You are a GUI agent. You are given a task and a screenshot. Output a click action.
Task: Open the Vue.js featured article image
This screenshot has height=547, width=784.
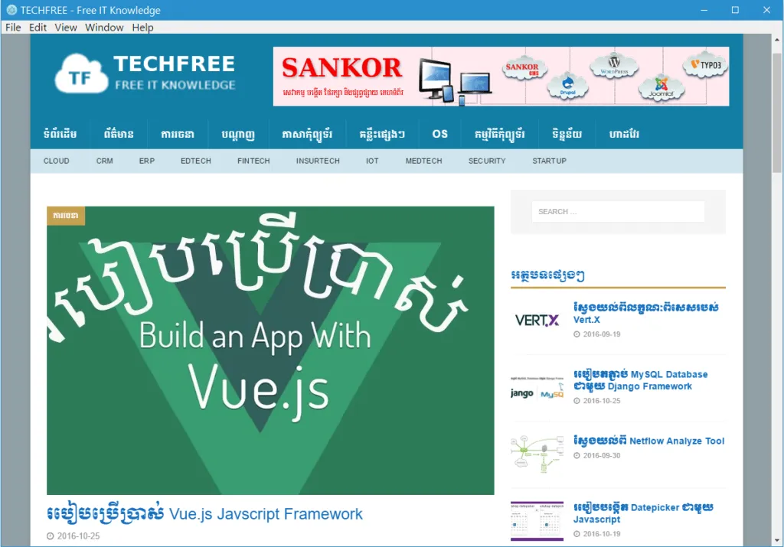click(x=270, y=350)
